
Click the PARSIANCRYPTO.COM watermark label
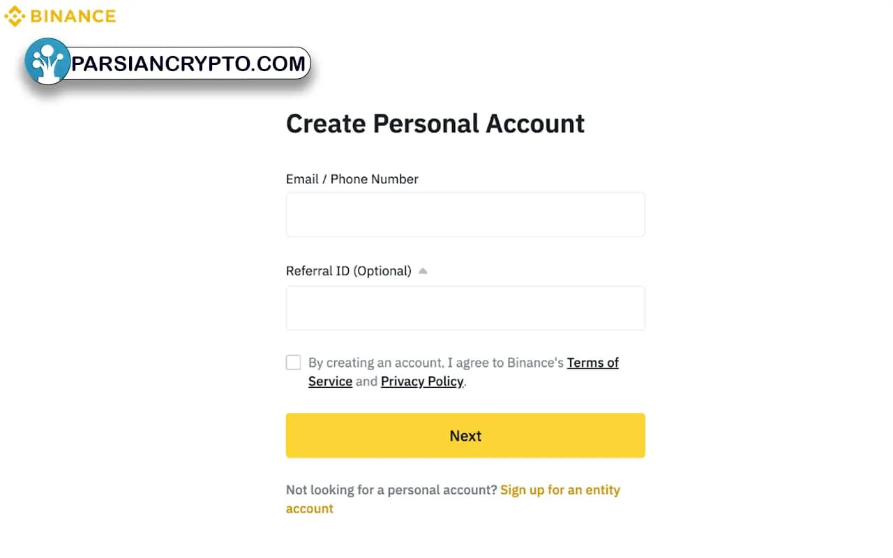[x=189, y=63]
